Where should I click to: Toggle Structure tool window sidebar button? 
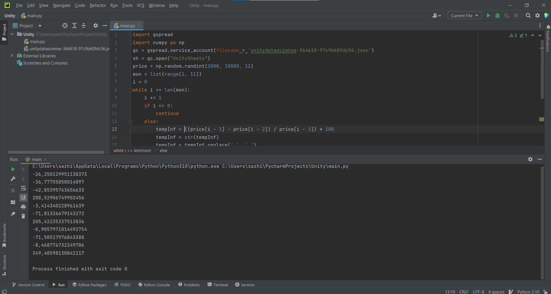4,265
